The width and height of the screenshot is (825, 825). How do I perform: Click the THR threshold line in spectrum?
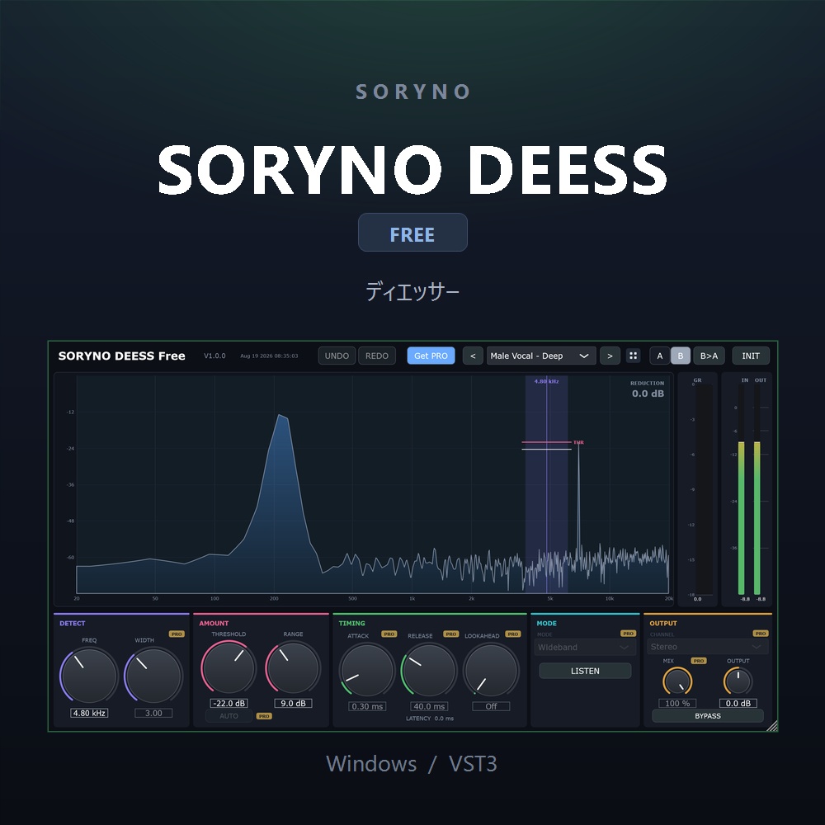coord(546,442)
